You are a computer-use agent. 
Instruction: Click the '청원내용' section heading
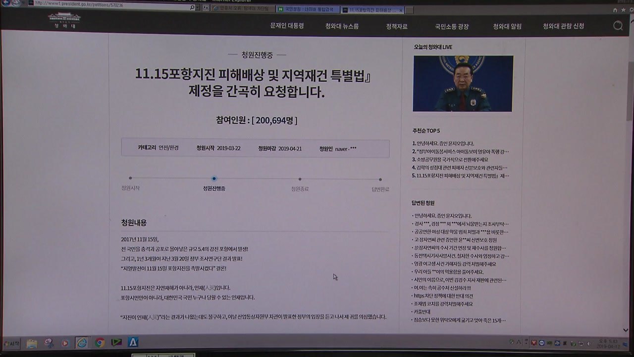pos(134,223)
